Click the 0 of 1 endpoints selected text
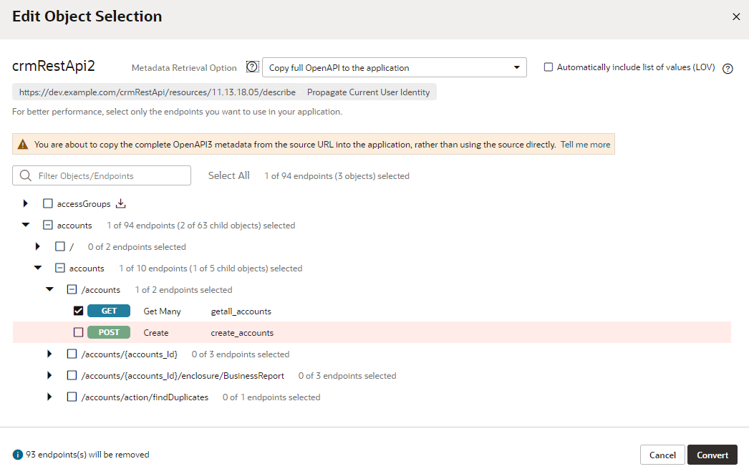 tap(271, 397)
